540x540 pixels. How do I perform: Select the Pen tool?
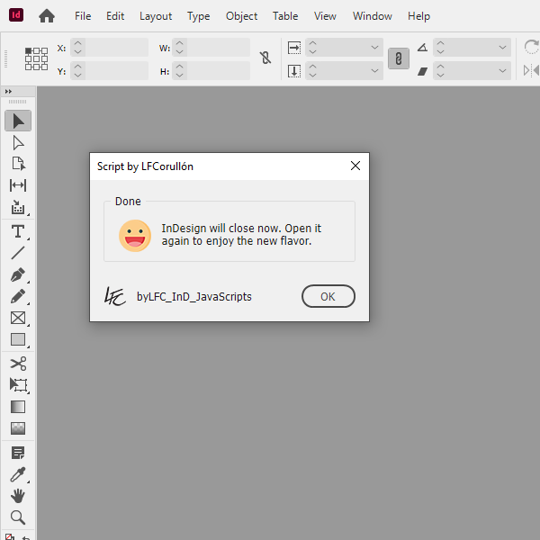click(x=18, y=274)
